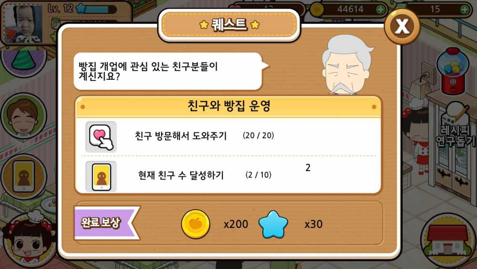Click the purple completion reward banner
Screen dimensions: 477x269
pyautogui.click(x=107, y=223)
